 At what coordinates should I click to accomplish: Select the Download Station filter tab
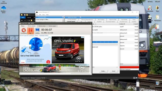(110, 22)
